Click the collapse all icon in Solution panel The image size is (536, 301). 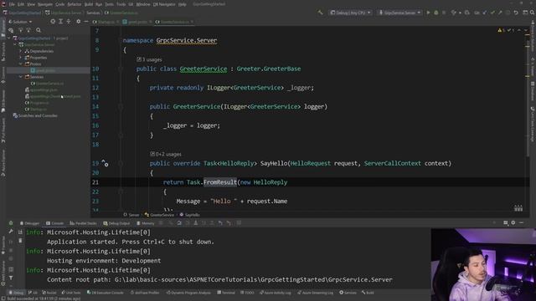69,22
